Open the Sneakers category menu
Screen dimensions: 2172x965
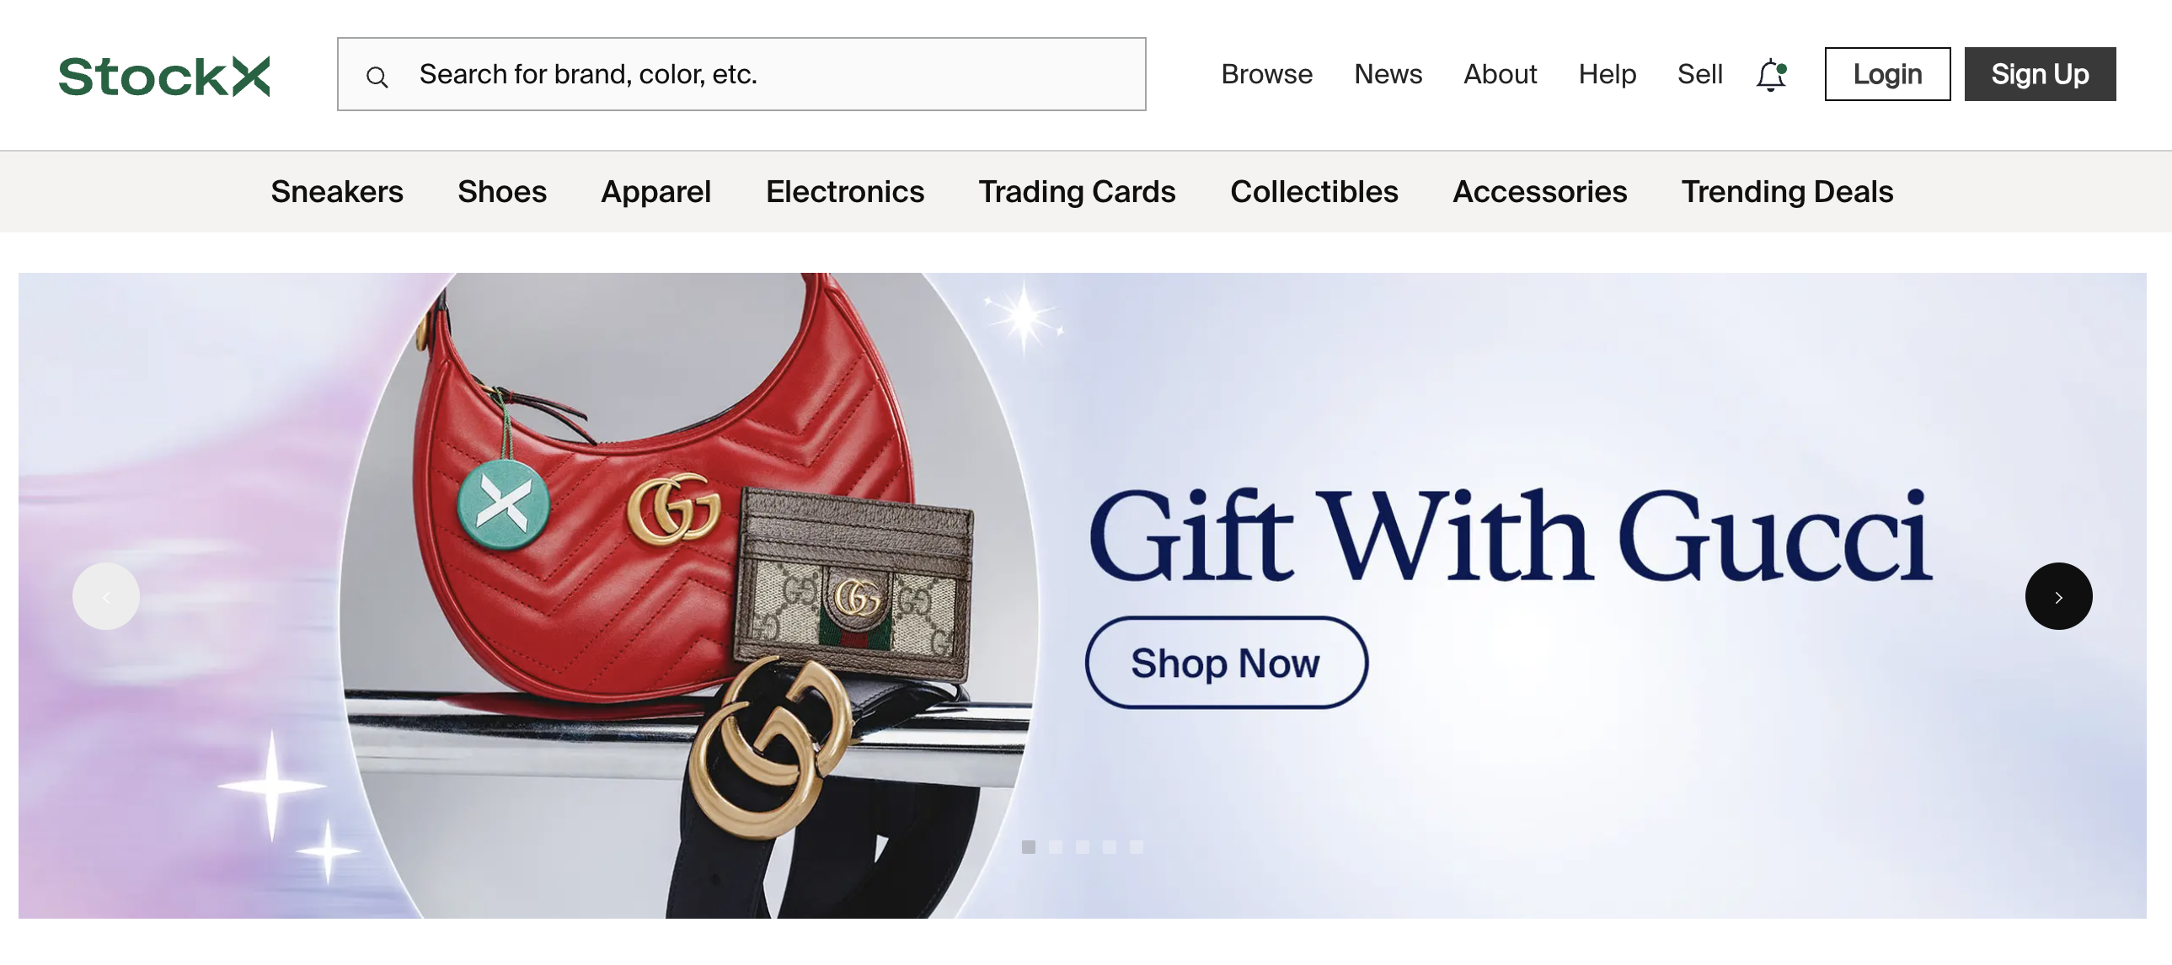pos(337,191)
